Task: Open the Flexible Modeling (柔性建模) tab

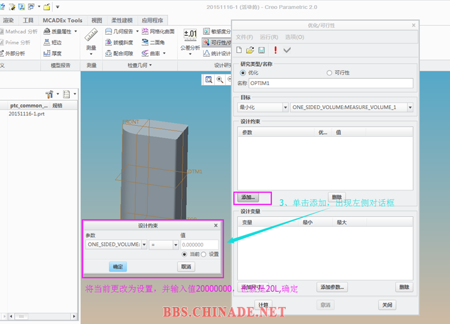Action: click(x=122, y=20)
